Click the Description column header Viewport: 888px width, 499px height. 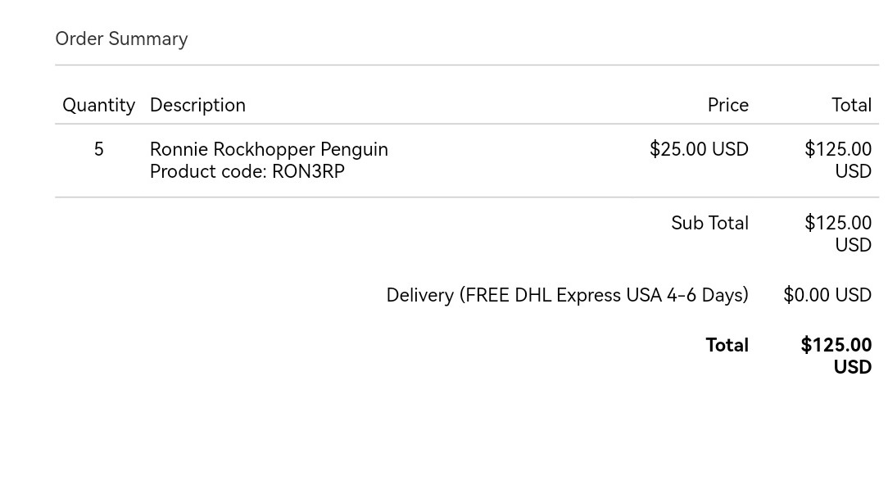click(x=197, y=105)
